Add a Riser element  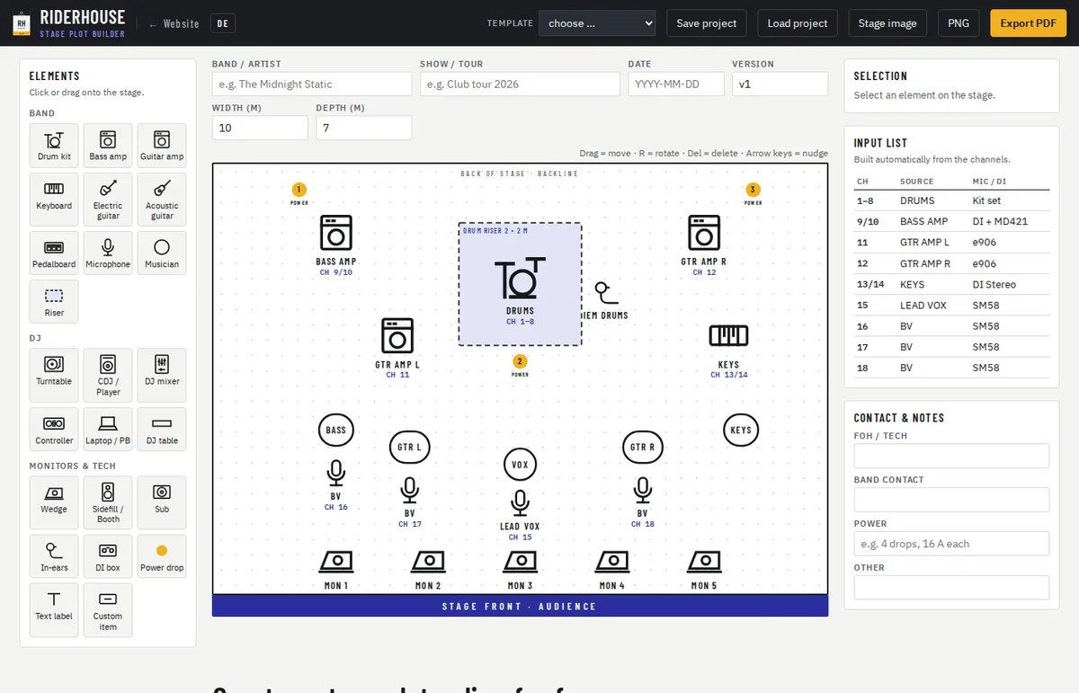[54, 301]
